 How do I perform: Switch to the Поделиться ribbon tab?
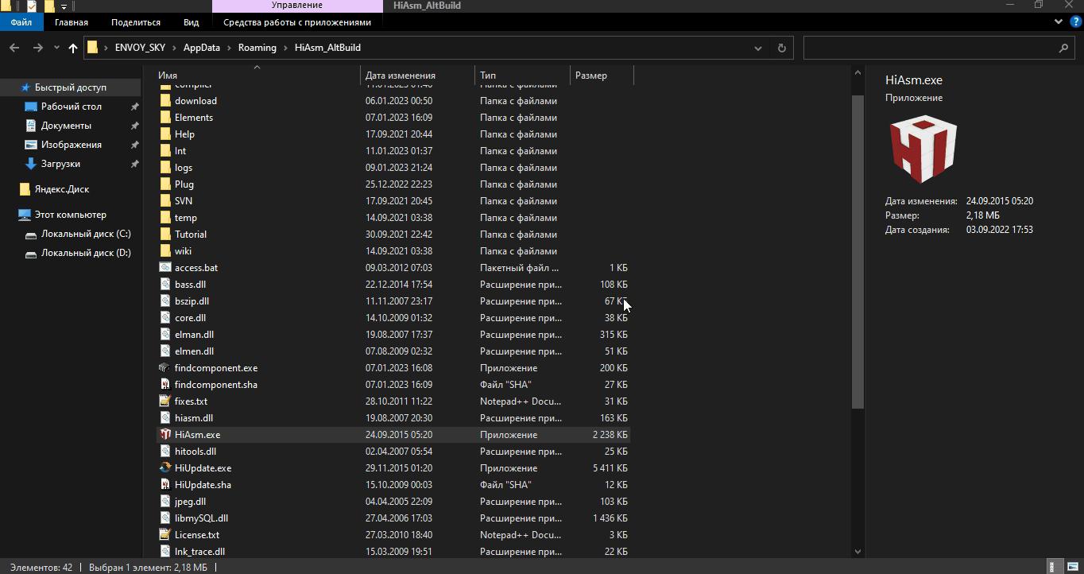point(136,22)
